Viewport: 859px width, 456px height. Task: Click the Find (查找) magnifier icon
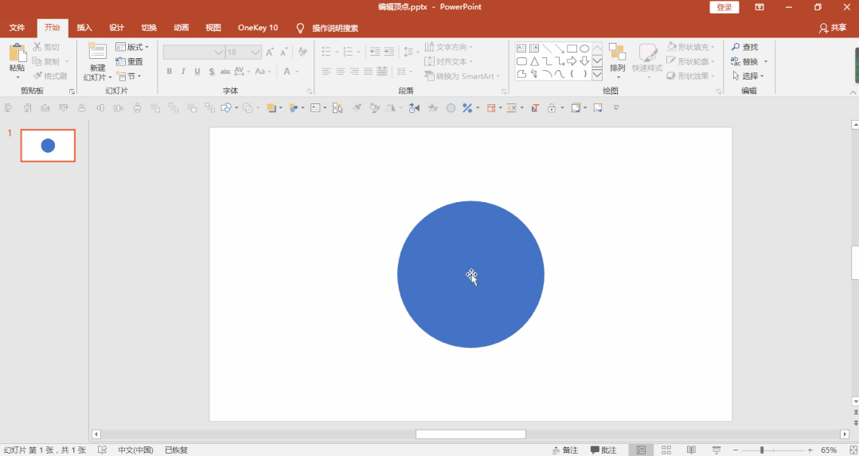click(x=736, y=47)
